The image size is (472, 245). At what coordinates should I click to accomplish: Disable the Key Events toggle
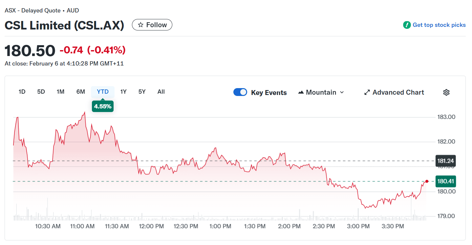click(240, 92)
